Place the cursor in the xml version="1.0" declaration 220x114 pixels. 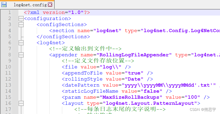(57, 12)
